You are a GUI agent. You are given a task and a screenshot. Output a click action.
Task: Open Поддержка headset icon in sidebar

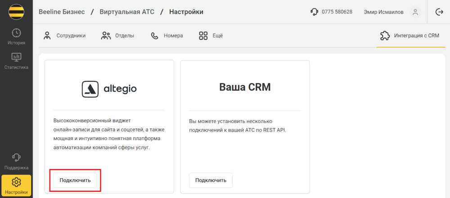(x=16, y=157)
